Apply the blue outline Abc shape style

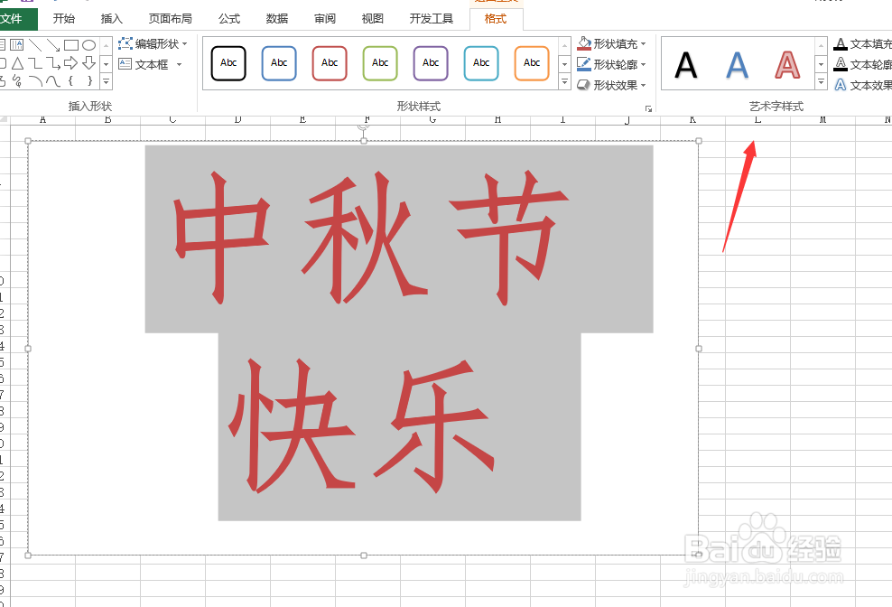[279, 63]
